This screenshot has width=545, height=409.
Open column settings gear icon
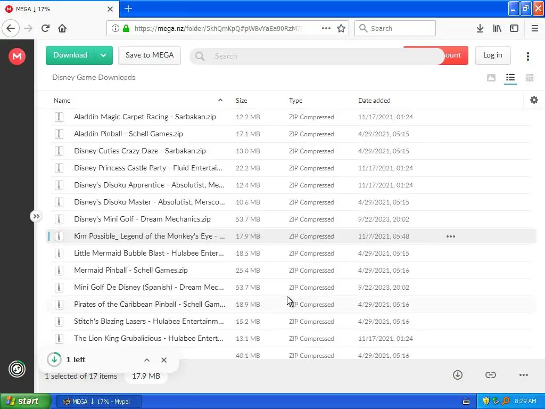(534, 100)
